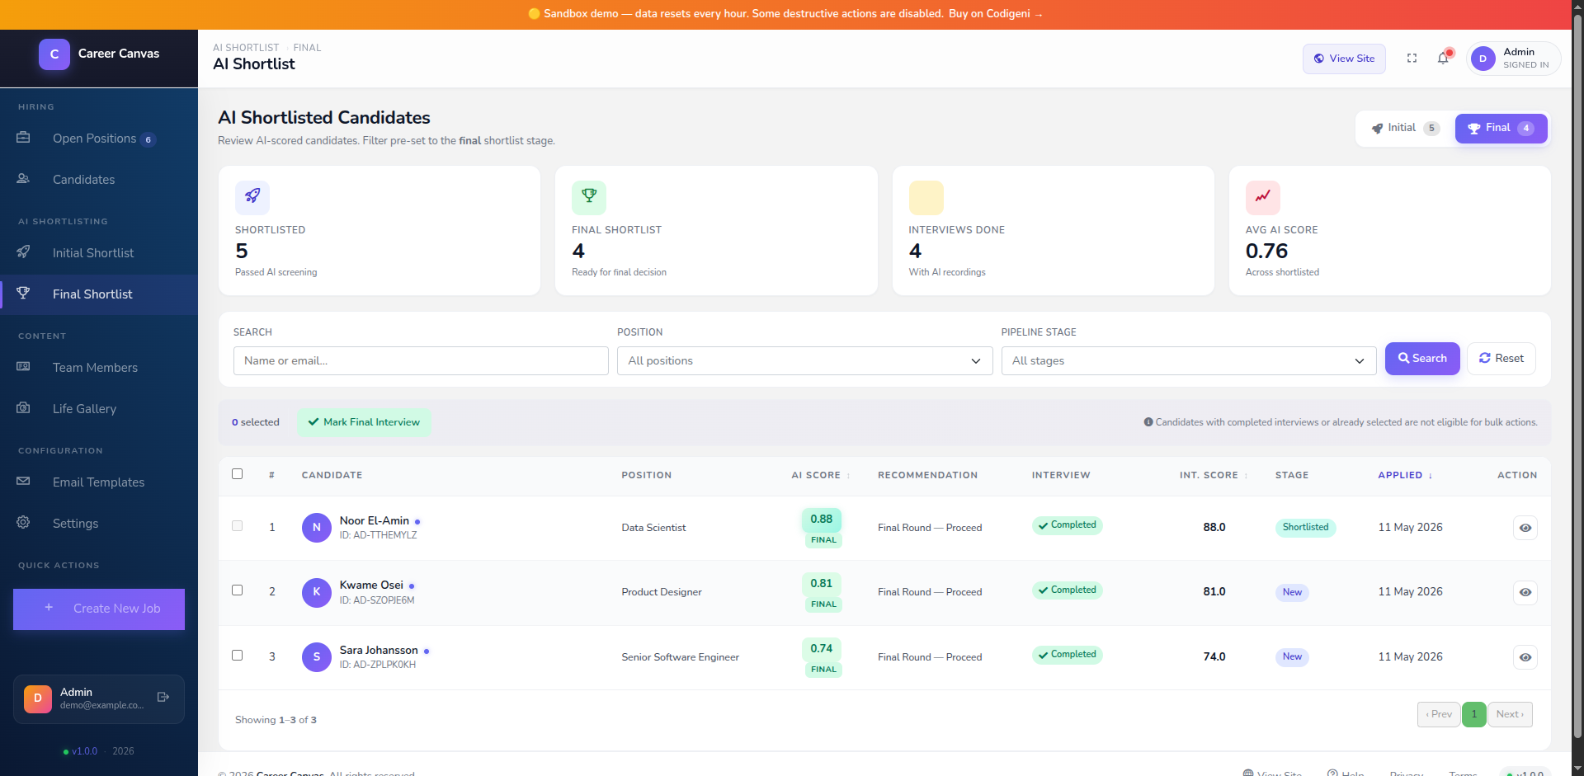Open the notifications bell
Image resolution: width=1584 pixels, height=776 pixels.
pos(1443,59)
